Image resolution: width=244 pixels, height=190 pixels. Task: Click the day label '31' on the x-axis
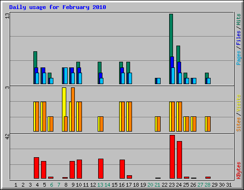click(x=229, y=185)
